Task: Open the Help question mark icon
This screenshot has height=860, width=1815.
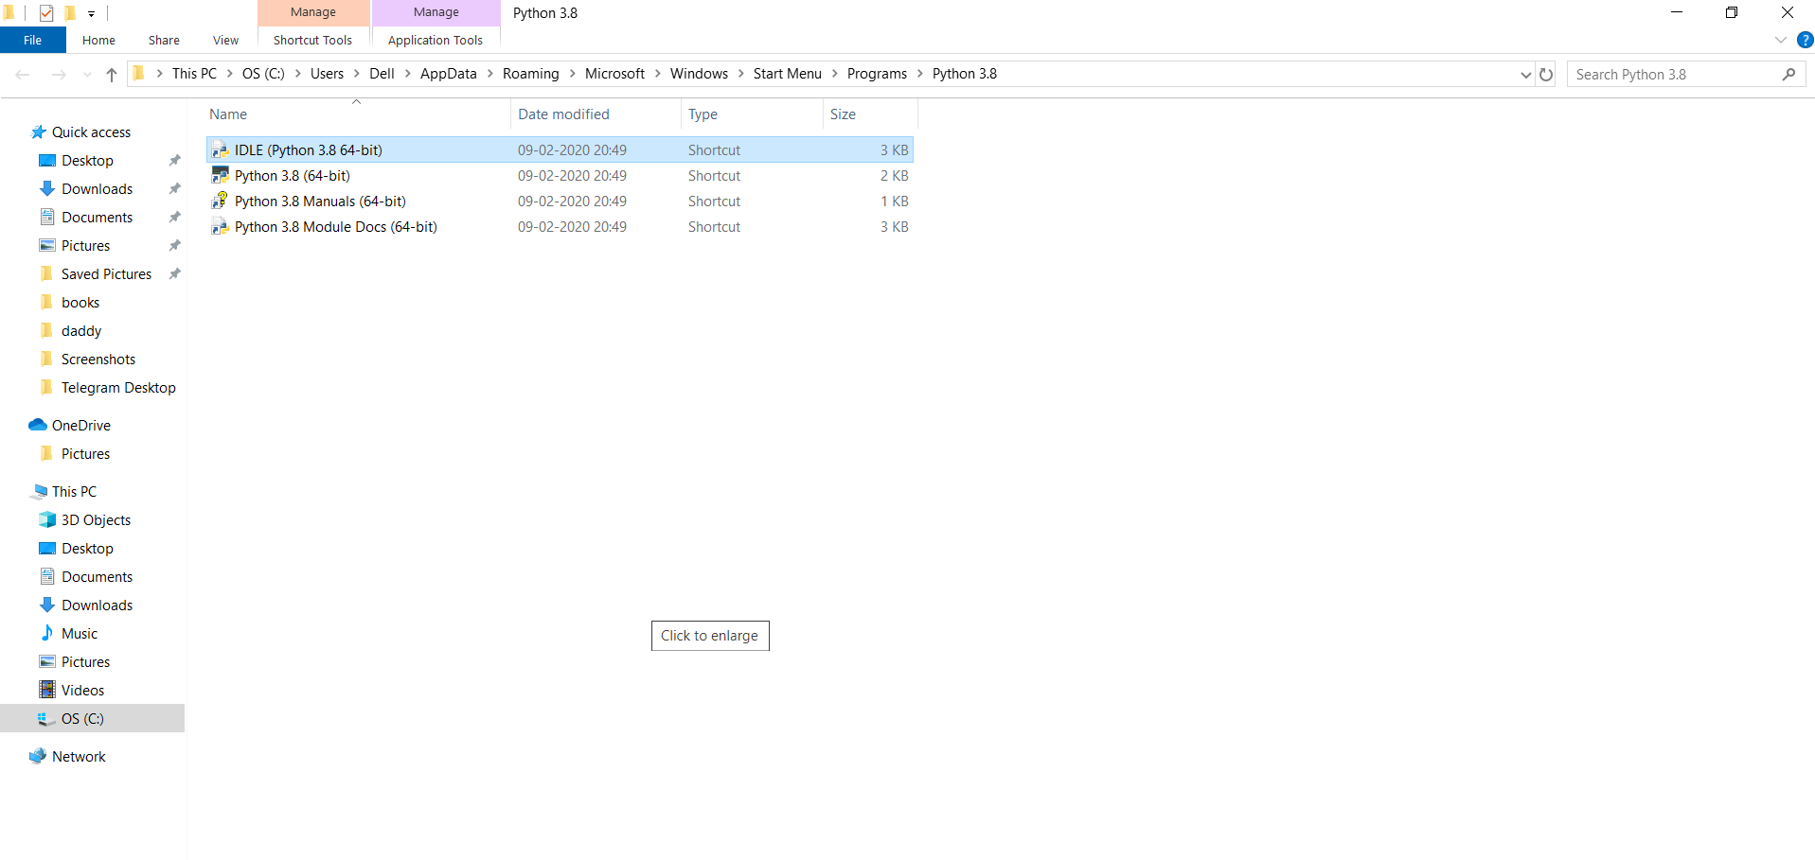Action: [1805, 40]
